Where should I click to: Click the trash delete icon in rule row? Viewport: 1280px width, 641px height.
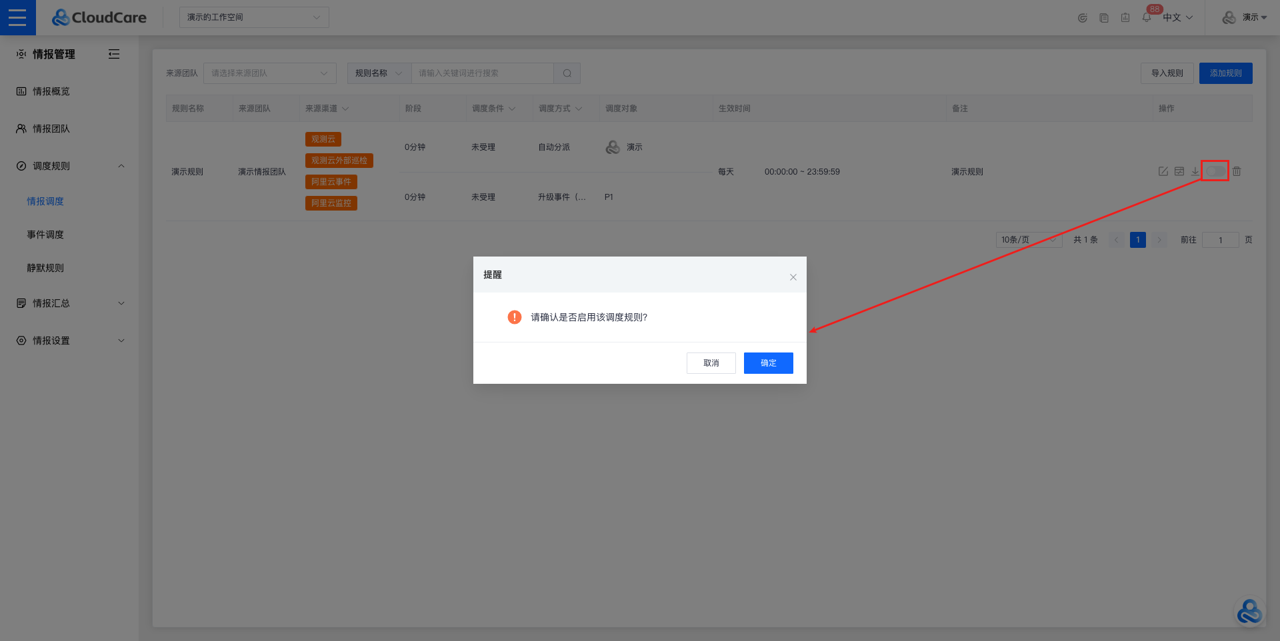point(1237,171)
